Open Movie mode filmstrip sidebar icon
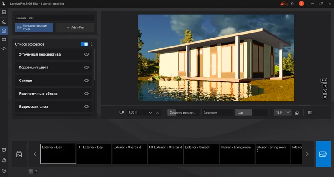This screenshot has width=334, height=177. point(4,39)
